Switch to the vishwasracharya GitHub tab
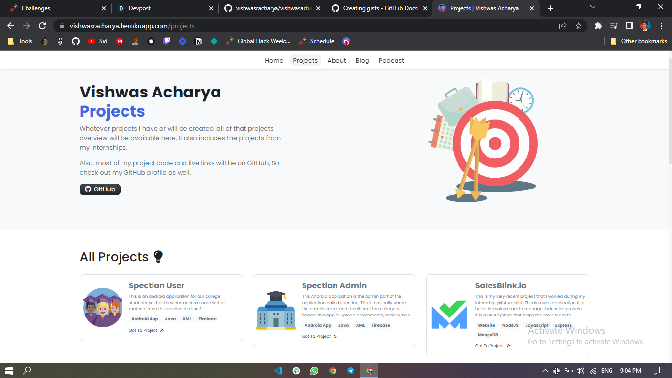This screenshot has width=672, height=378. (x=272, y=8)
